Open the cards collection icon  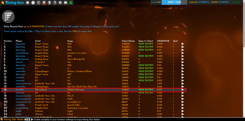(x=38, y=3)
